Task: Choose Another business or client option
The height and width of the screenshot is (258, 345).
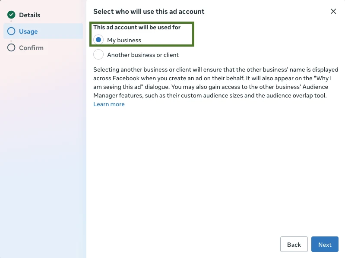Action: [98, 54]
